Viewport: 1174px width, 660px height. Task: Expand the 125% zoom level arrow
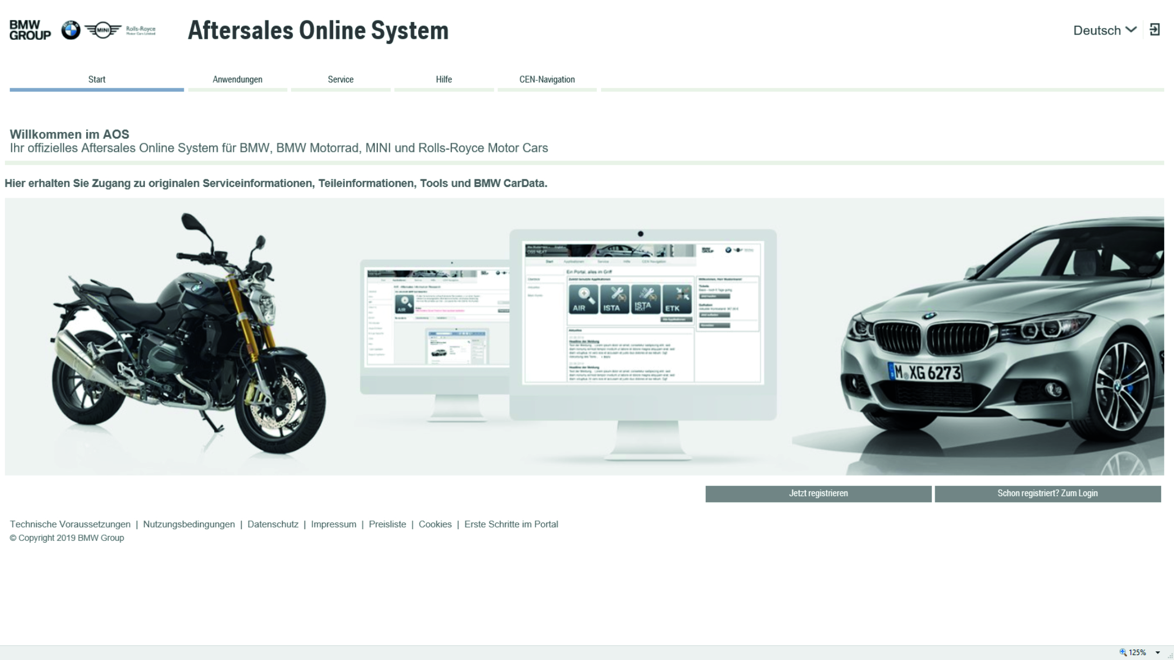click(x=1157, y=652)
